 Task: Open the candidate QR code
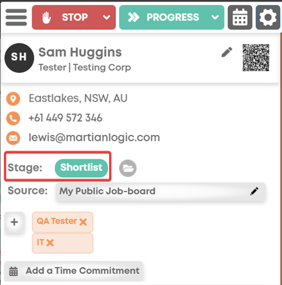click(x=256, y=58)
